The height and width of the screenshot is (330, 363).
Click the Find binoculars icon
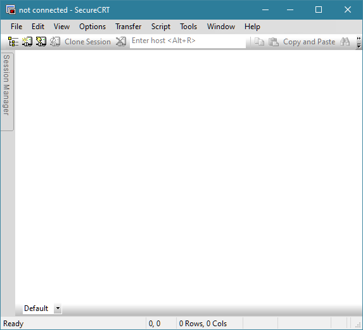[345, 42]
